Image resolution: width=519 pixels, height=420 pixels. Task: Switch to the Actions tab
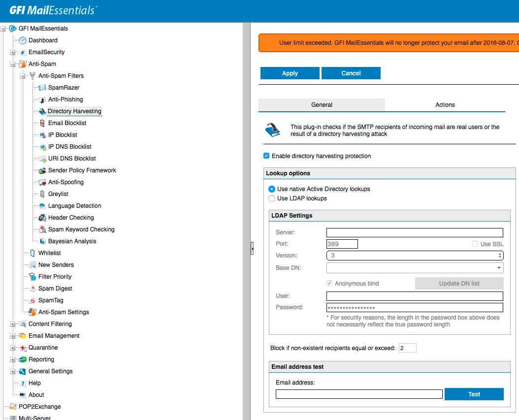445,105
